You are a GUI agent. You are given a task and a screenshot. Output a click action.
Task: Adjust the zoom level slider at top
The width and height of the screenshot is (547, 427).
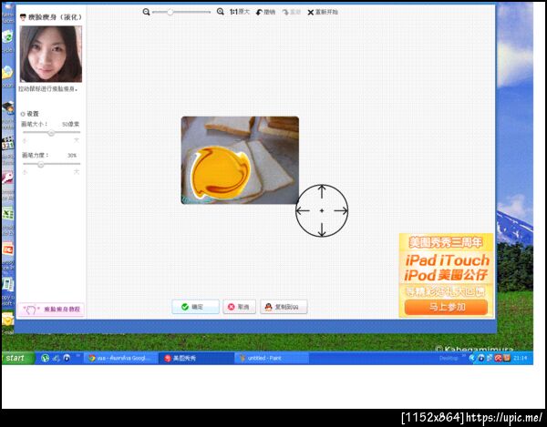[181, 12]
